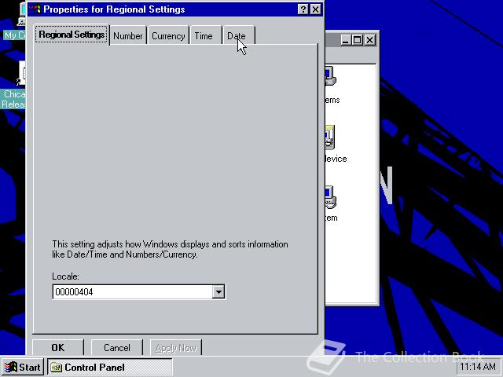Open the Currency tab

point(168,35)
